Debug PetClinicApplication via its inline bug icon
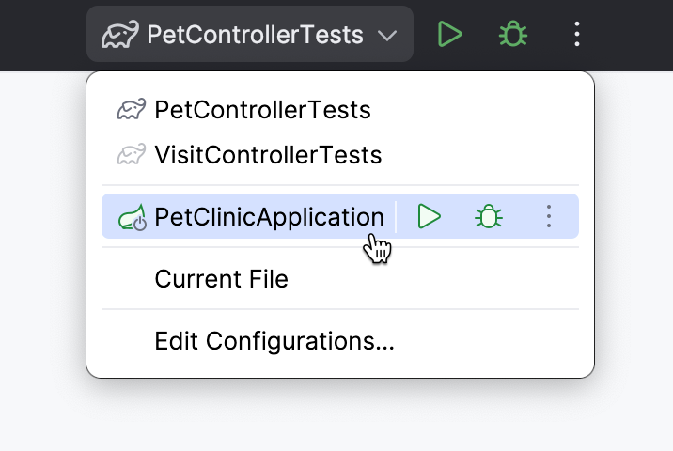 pyautogui.click(x=488, y=217)
